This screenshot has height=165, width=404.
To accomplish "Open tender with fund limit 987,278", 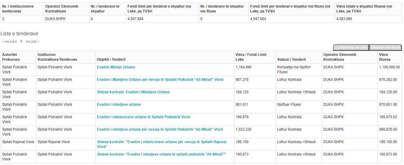I will 160,80.
